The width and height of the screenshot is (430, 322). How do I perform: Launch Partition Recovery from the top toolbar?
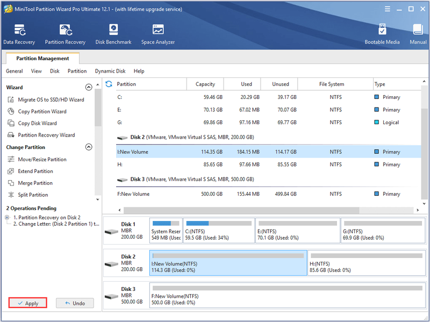pyautogui.click(x=65, y=34)
